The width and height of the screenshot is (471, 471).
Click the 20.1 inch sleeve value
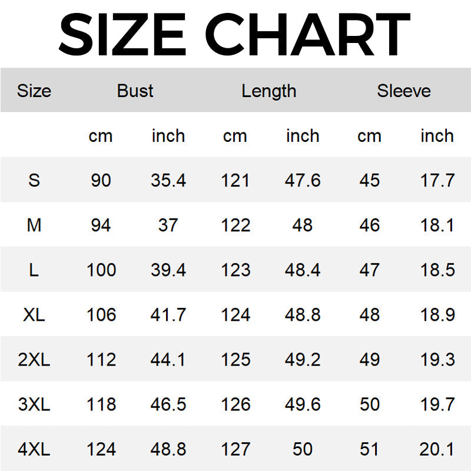(437, 449)
